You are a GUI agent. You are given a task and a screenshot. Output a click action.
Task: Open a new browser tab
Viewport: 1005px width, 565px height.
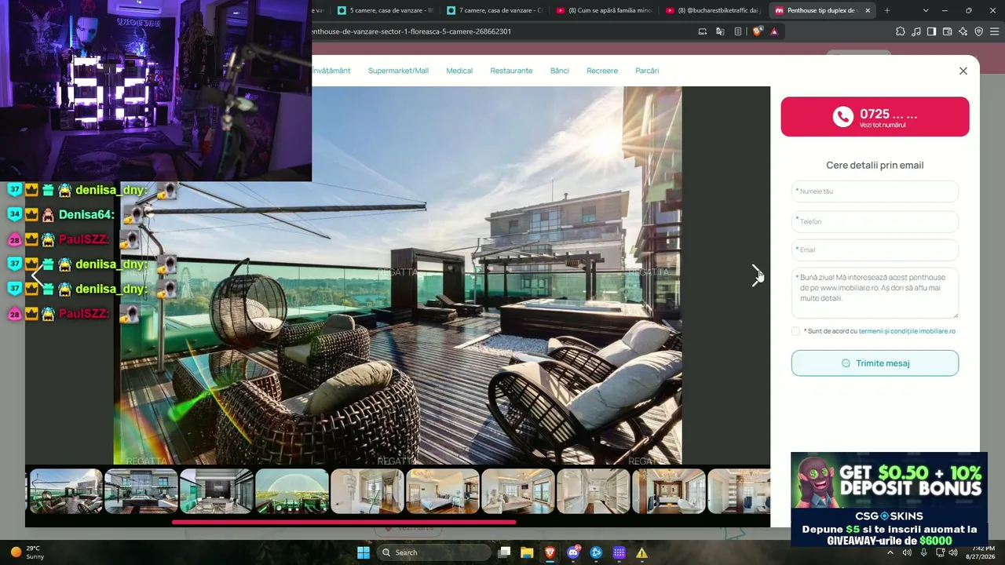[887, 10]
